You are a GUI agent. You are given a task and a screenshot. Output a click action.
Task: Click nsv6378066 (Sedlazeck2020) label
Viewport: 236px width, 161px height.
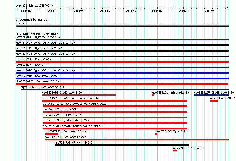(63, 93)
